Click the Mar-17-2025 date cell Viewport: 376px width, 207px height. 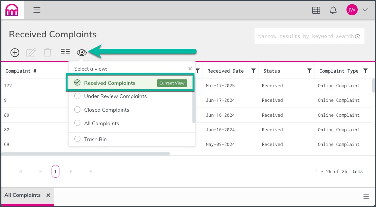click(x=220, y=86)
